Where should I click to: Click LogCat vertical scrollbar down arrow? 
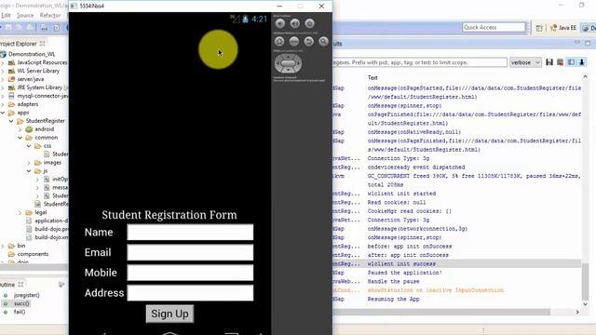click(x=586, y=304)
